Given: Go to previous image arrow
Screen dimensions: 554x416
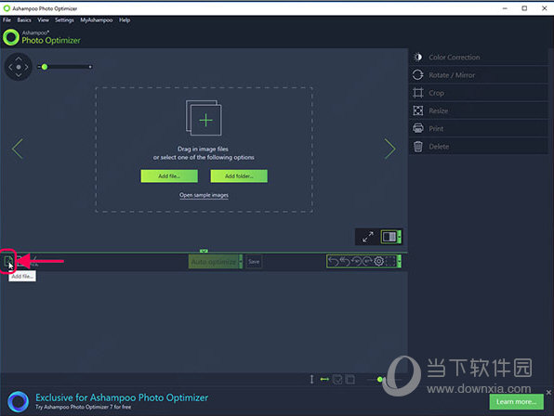Looking at the screenshot, I should tap(18, 149).
